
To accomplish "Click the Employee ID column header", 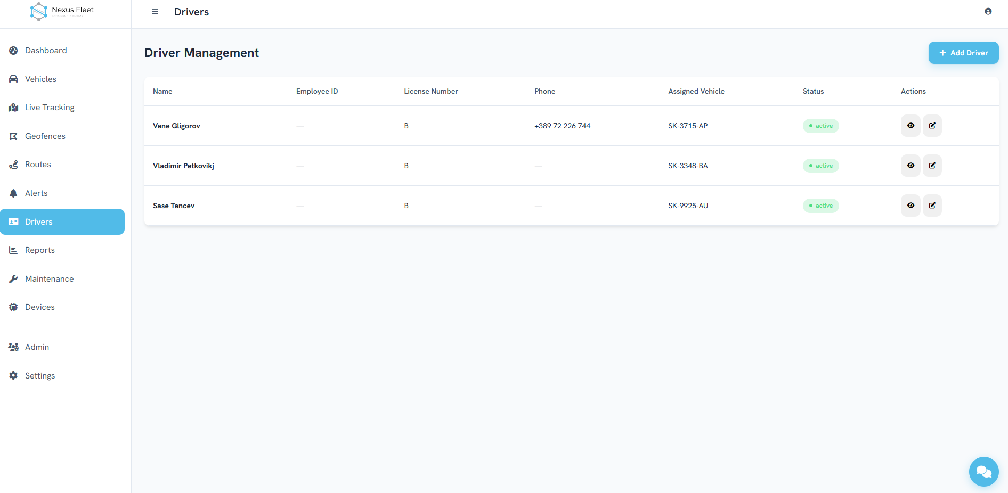I will tap(317, 92).
